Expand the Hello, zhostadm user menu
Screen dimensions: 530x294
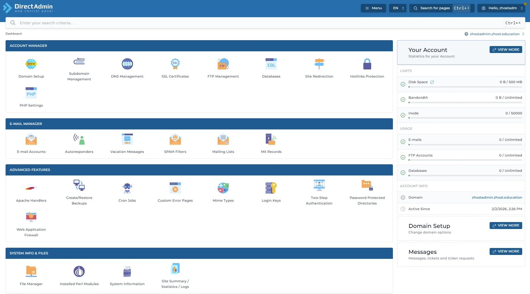pyautogui.click(x=501, y=8)
